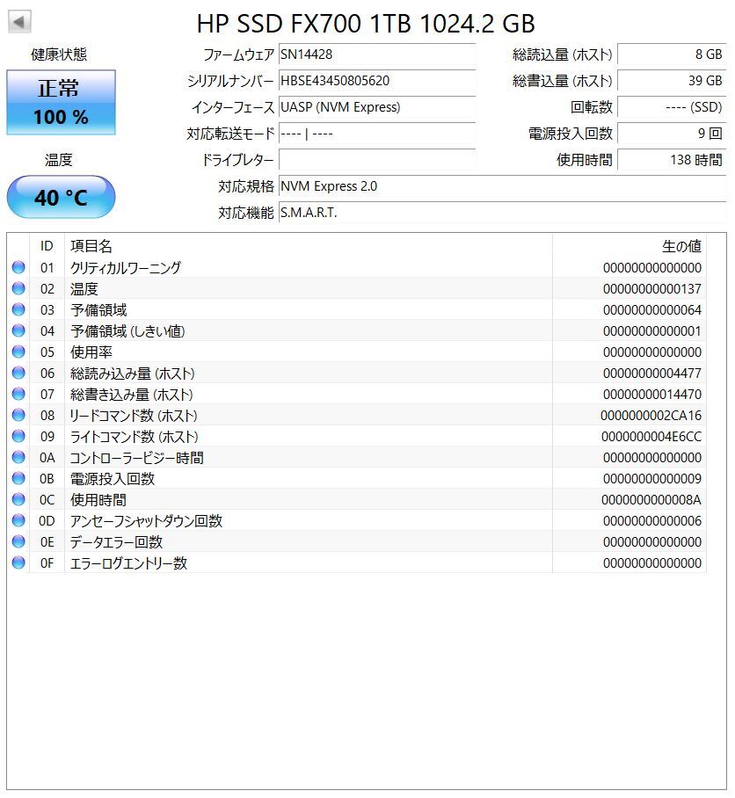Click the status dot for 予備領域 row 03
This screenshot has width=735, height=798.
pyautogui.click(x=18, y=310)
